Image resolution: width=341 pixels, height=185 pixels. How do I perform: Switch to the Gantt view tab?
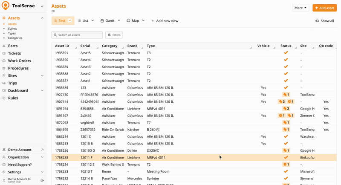(110, 20)
